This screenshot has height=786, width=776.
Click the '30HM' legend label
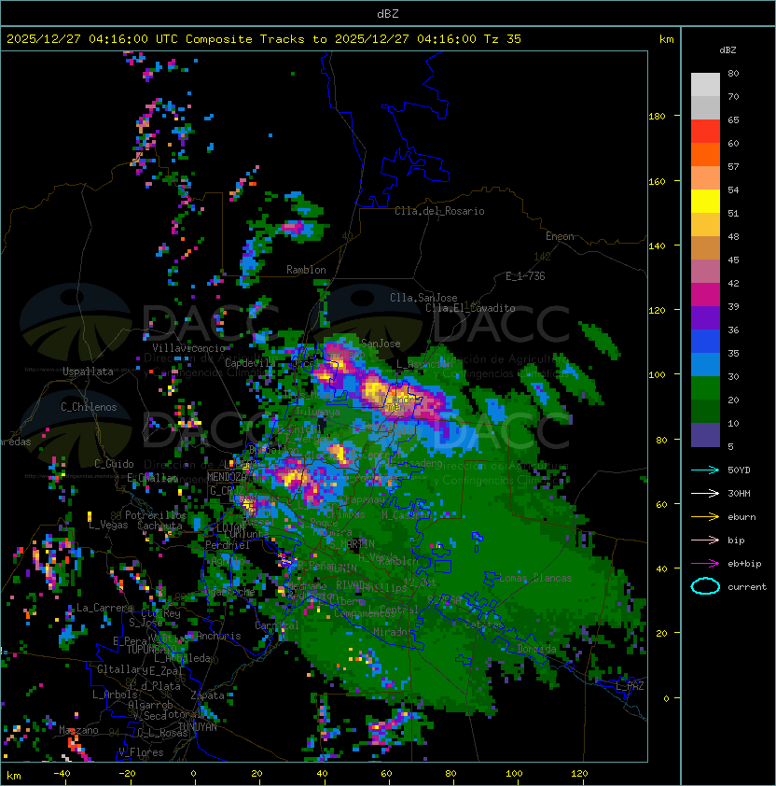739,493
